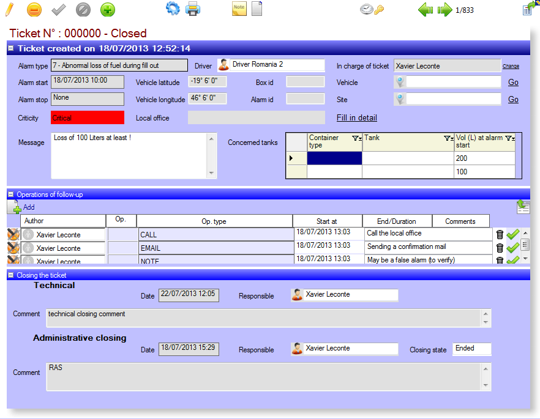The height and width of the screenshot is (419, 540).
Task: Click the list sheet icon after the record counter
Action: 530,9
